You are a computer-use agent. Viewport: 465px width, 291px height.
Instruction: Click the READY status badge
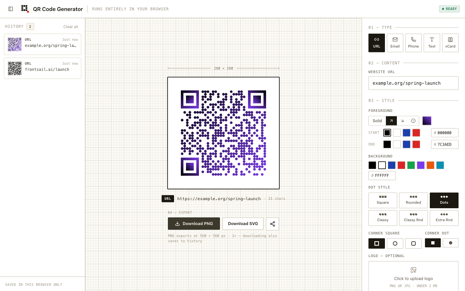pyautogui.click(x=449, y=9)
